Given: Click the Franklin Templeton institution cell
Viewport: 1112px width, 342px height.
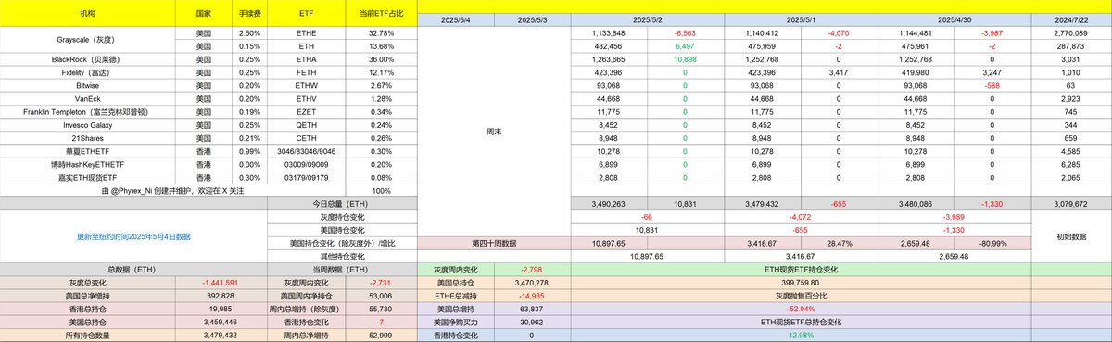Looking at the screenshot, I should click(x=88, y=111).
